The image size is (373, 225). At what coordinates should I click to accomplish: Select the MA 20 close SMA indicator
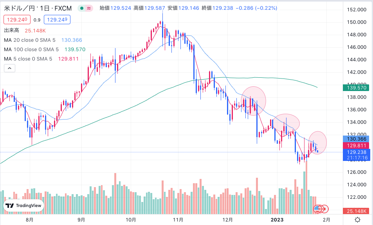[x=30, y=40]
